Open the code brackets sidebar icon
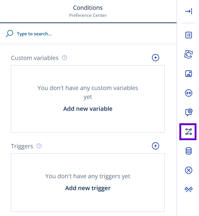Viewport: 199px width, 216px height. click(189, 93)
